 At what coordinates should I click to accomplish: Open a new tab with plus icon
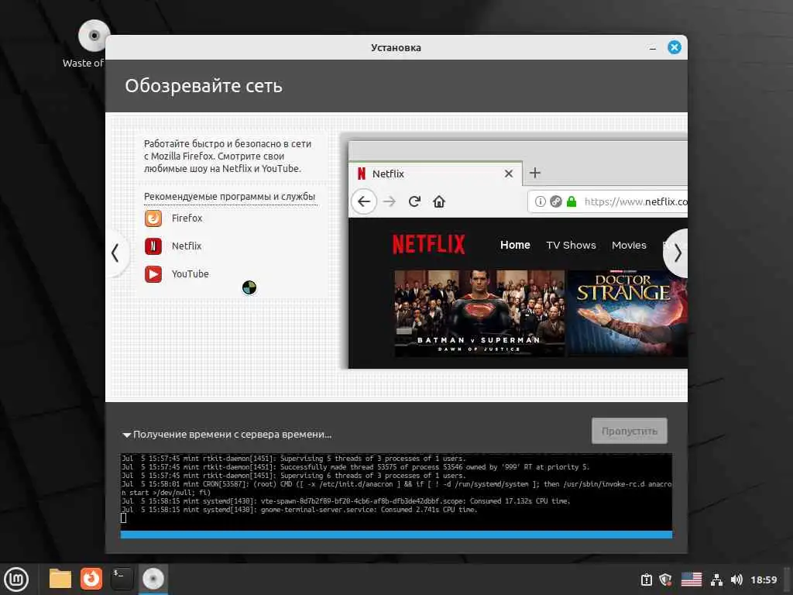[534, 173]
